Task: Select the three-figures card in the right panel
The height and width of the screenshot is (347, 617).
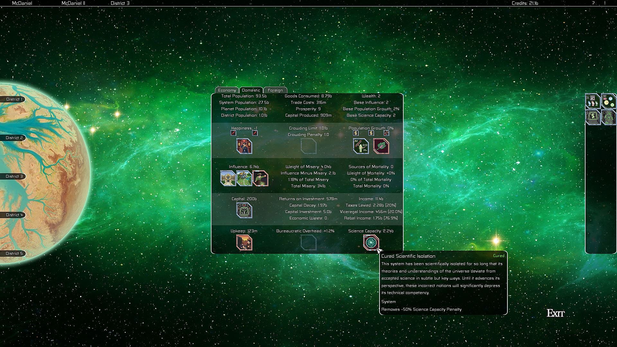Action: (x=593, y=101)
